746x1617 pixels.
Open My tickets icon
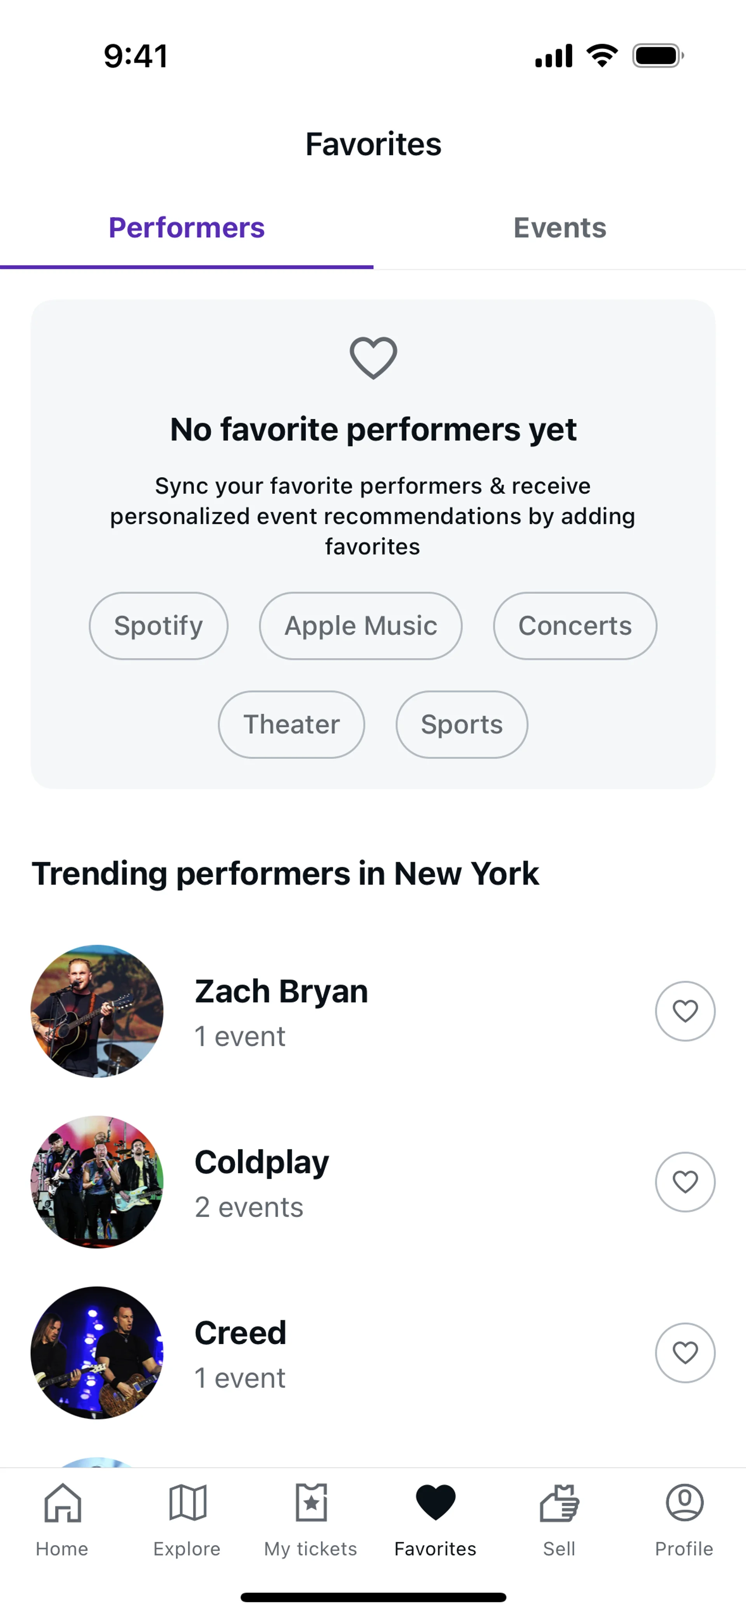click(x=311, y=1503)
